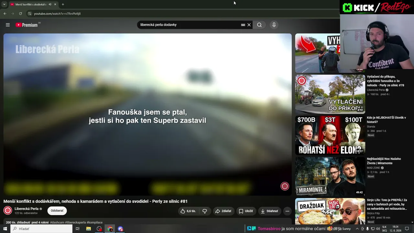
Task: Click the taskbar search box 'Hľadať'
Action: point(41,229)
